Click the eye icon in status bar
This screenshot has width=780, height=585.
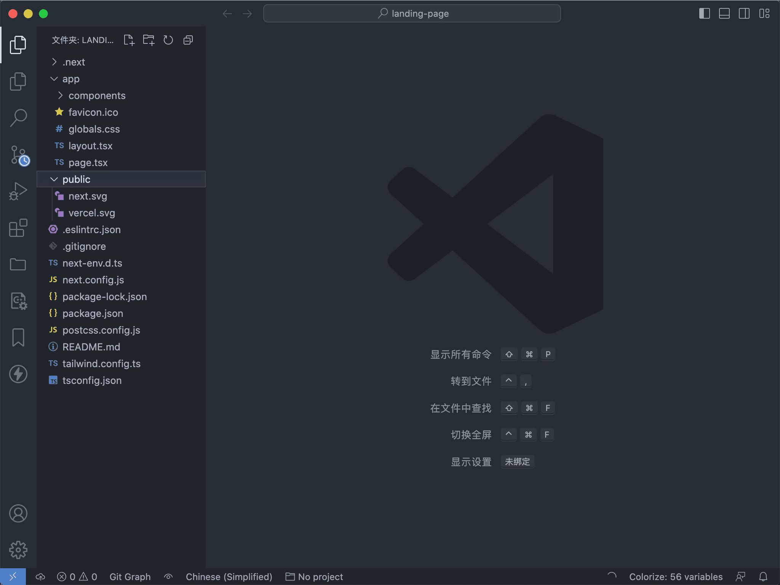coord(168,577)
